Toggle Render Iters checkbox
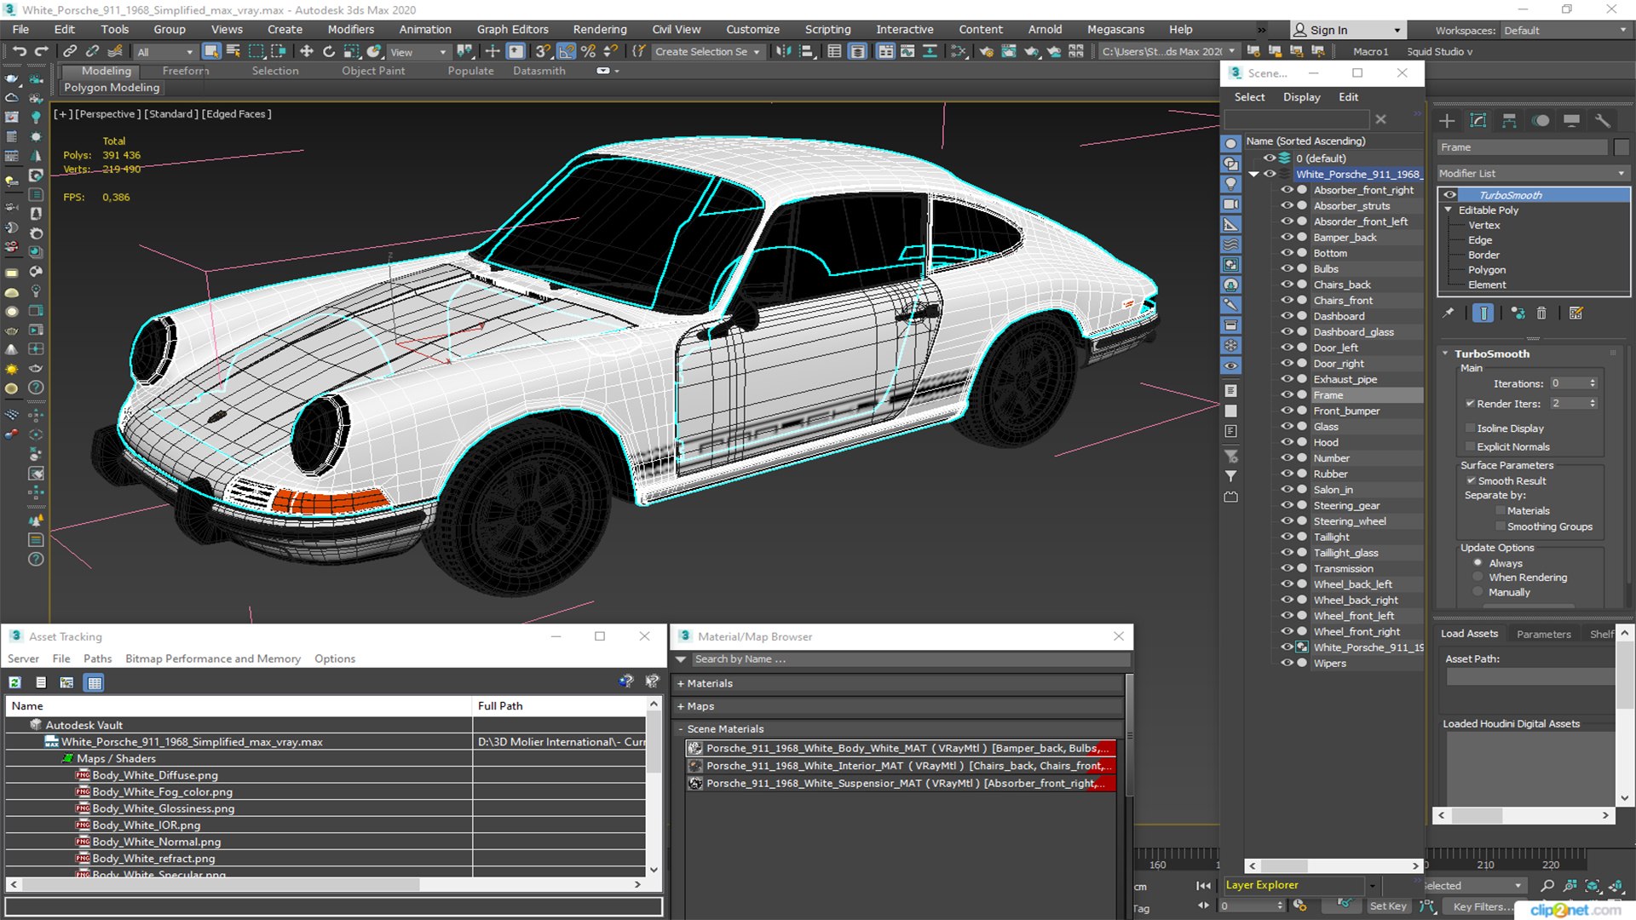The height and width of the screenshot is (920, 1636). coord(1470,404)
